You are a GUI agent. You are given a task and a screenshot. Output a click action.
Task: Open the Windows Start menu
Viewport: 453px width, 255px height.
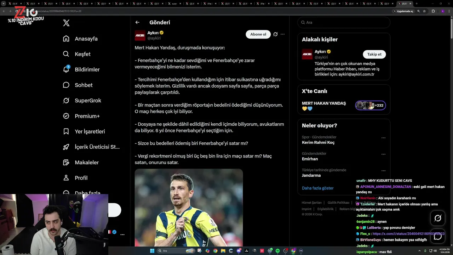[152, 251]
